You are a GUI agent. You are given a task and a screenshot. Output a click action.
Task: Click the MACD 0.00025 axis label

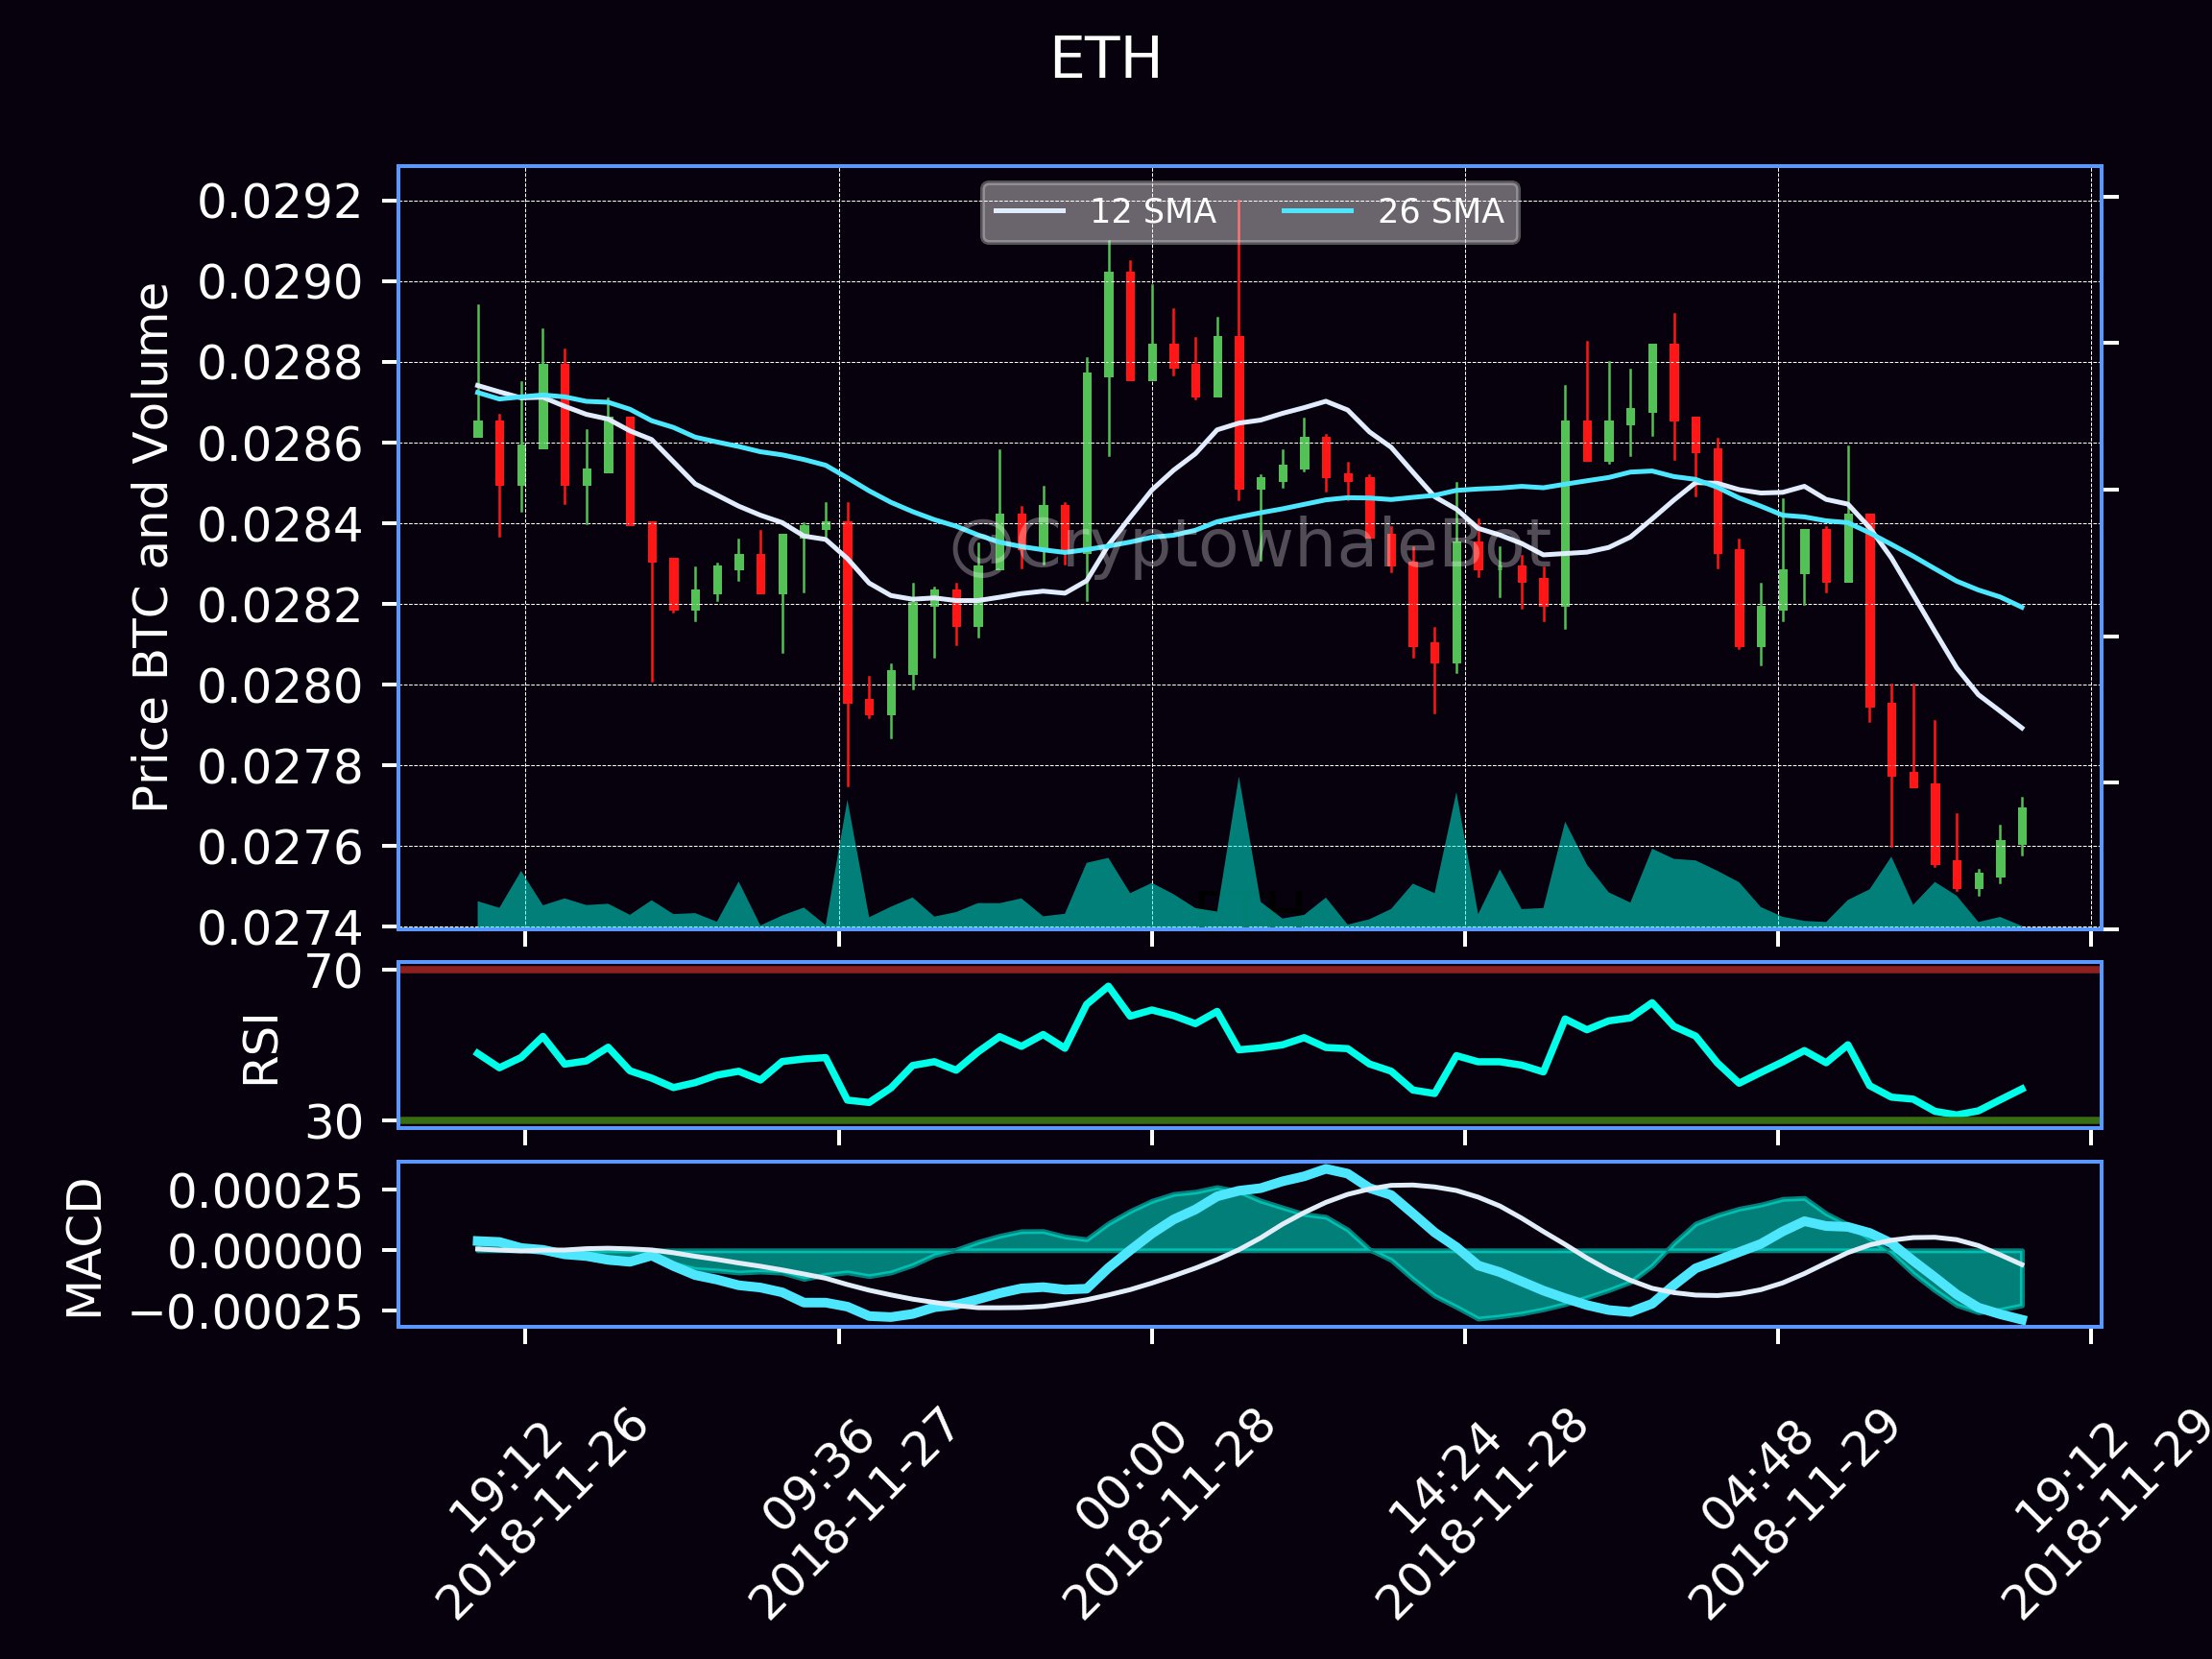pos(264,1192)
